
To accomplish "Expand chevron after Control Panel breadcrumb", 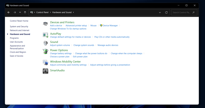I will pyautogui.click(x=50, y=12).
